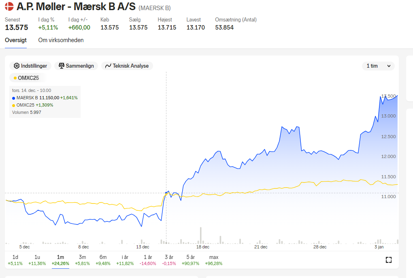Open Indstillinger chart settings

[x=30, y=66]
